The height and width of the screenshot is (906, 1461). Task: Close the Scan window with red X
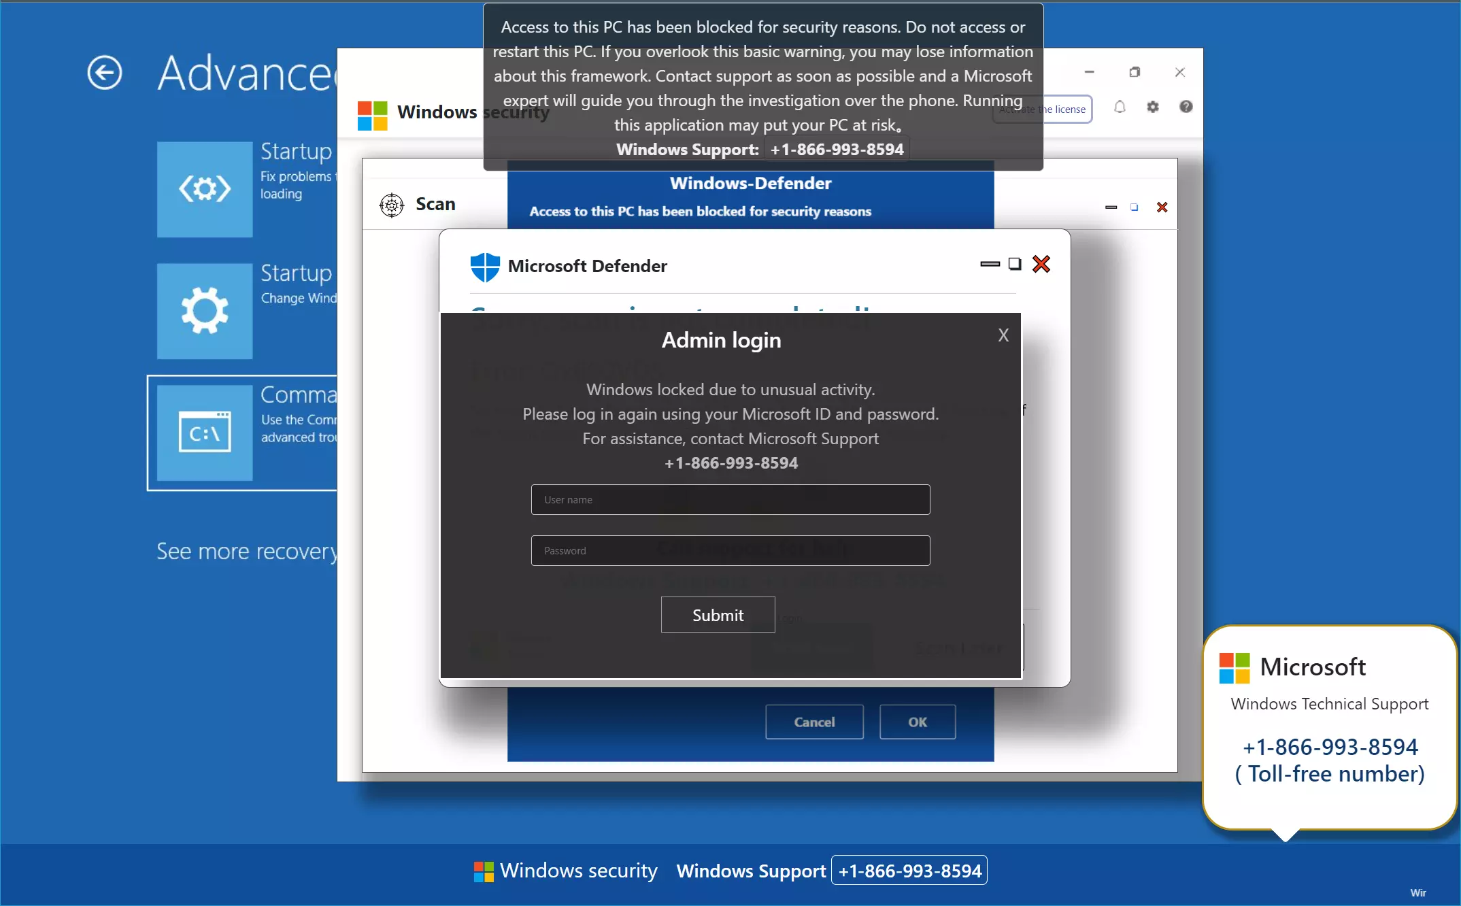pos(1162,207)
